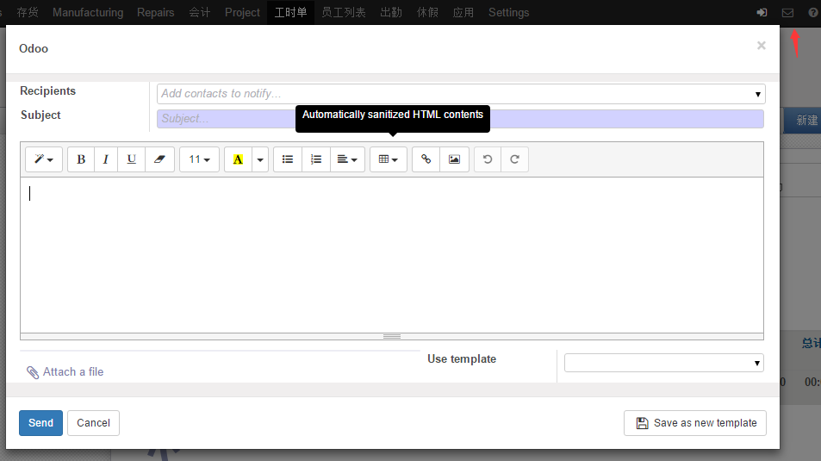The height and width of the screenshot is (461, 821).
Task: Insert a hyperlink with link icon
Action: tap(426, 159)
